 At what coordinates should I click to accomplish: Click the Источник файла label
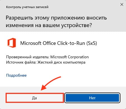(21, 62)
